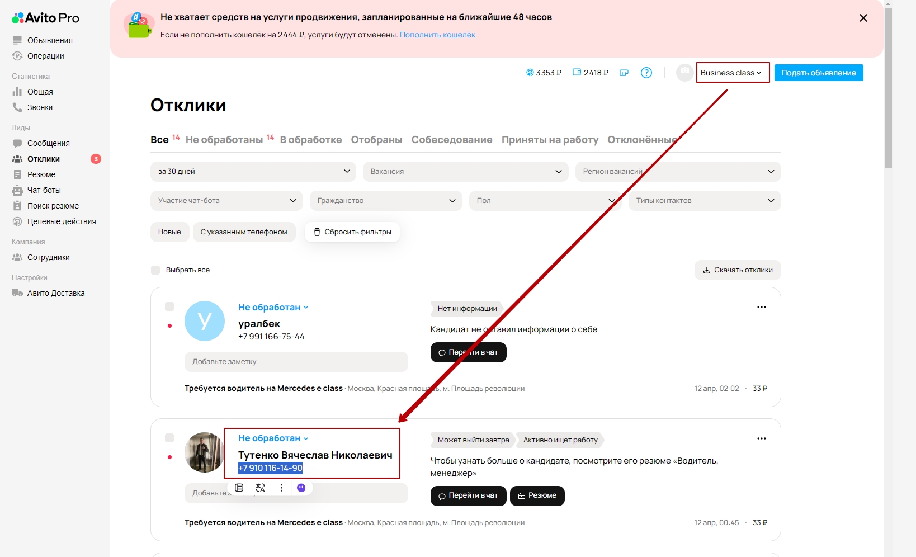The image size is (916, 557).
Task: Open the wallet balance 2418 ₽ icon
Action: (x=577, y=73)
